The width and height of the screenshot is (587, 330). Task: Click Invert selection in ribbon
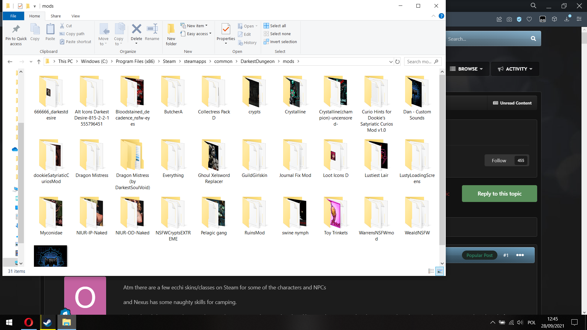[280, 42]
